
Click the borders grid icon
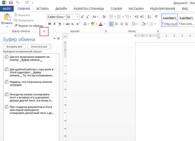pos(151,24)
